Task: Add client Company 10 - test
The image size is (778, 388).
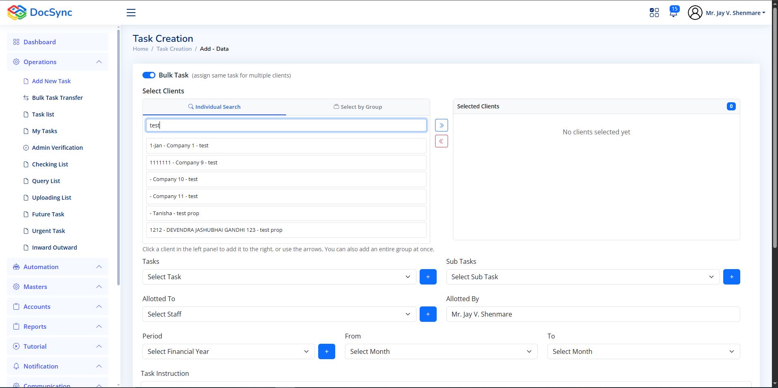Action: click(x=286, y=179)
